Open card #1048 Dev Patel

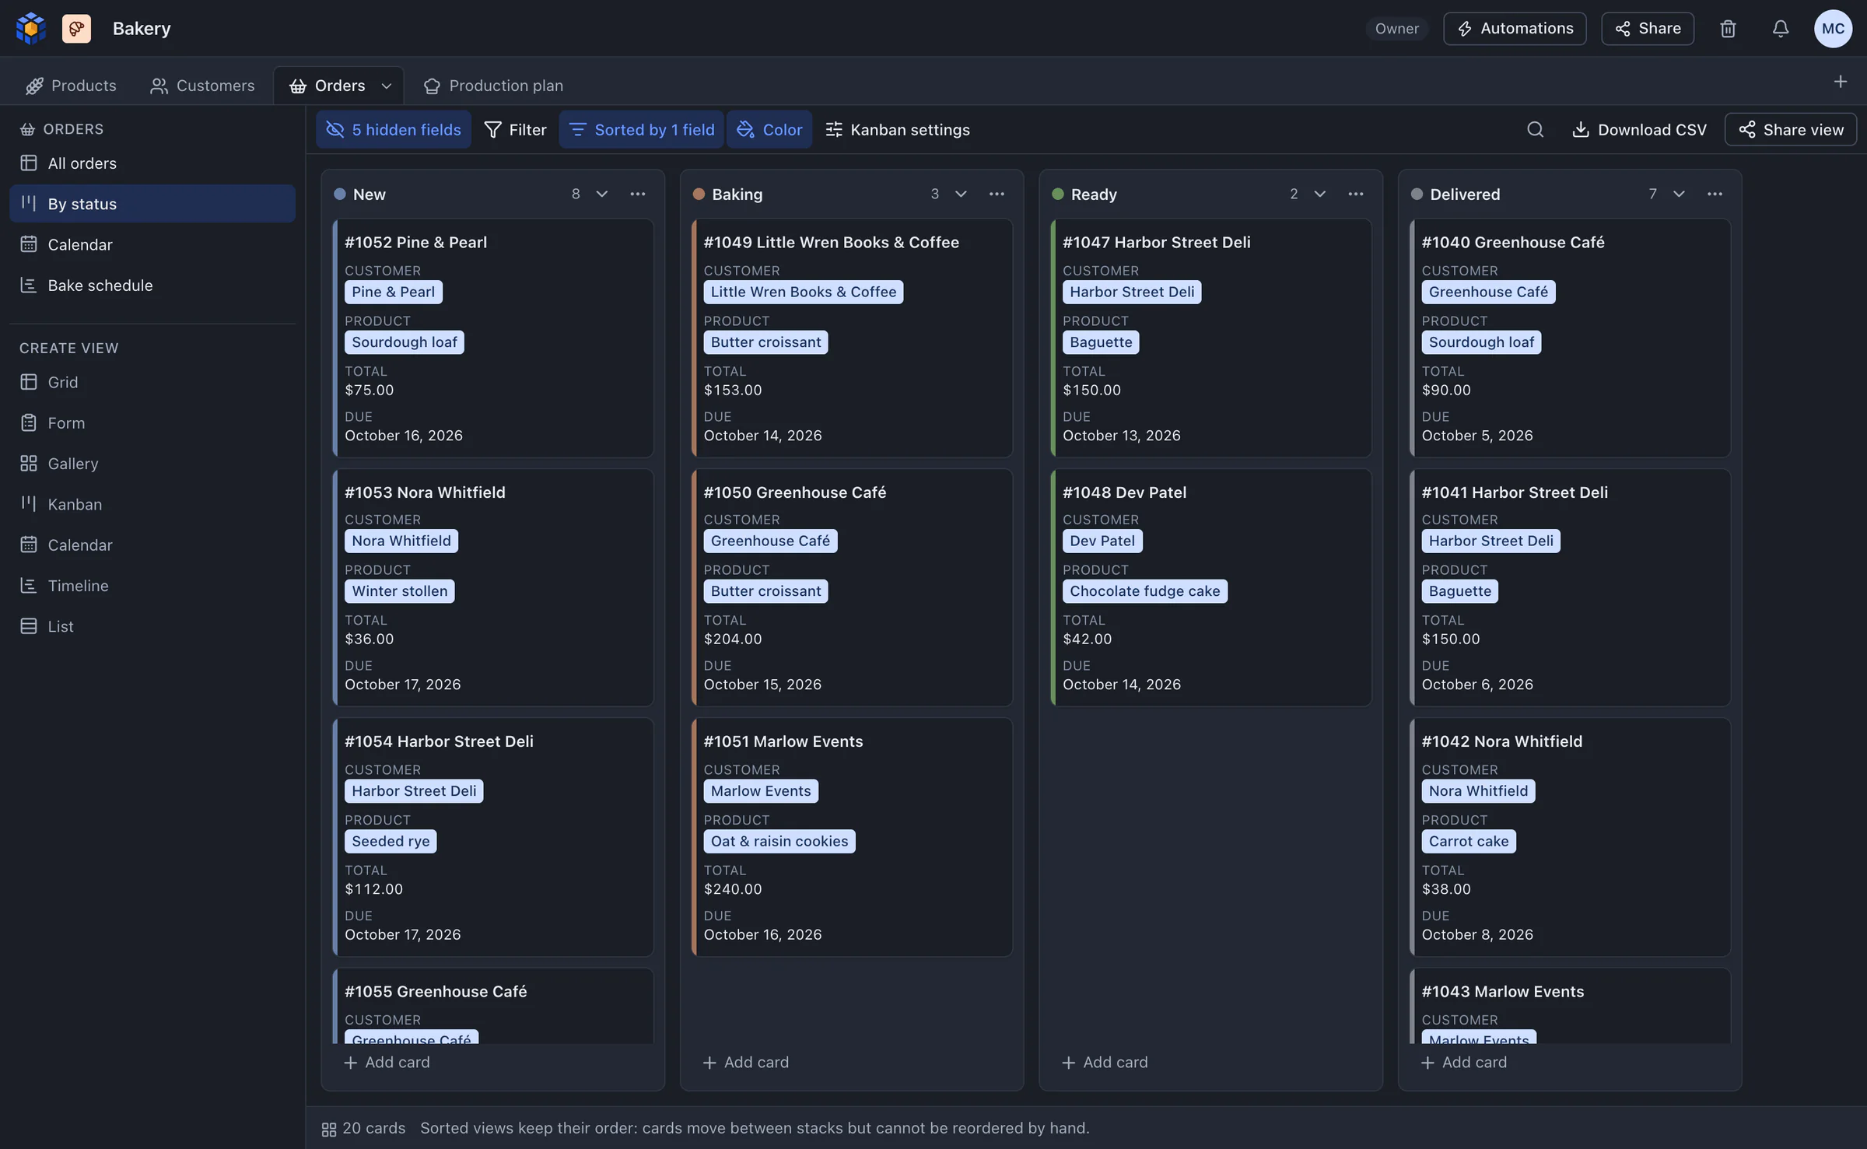point(1211,587)
